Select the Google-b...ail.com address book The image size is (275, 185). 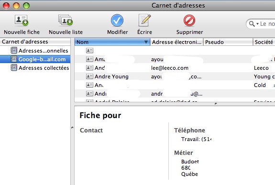point(35,59)
